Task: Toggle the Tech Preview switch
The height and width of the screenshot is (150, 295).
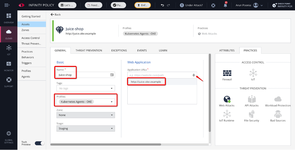Action: pyautogui.click(x=40, y=143)
